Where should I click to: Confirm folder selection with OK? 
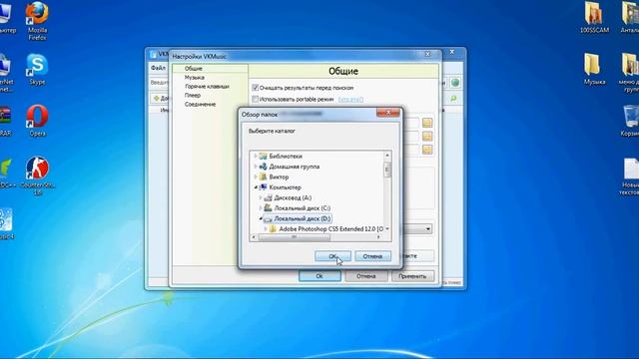tap(332, 256)
